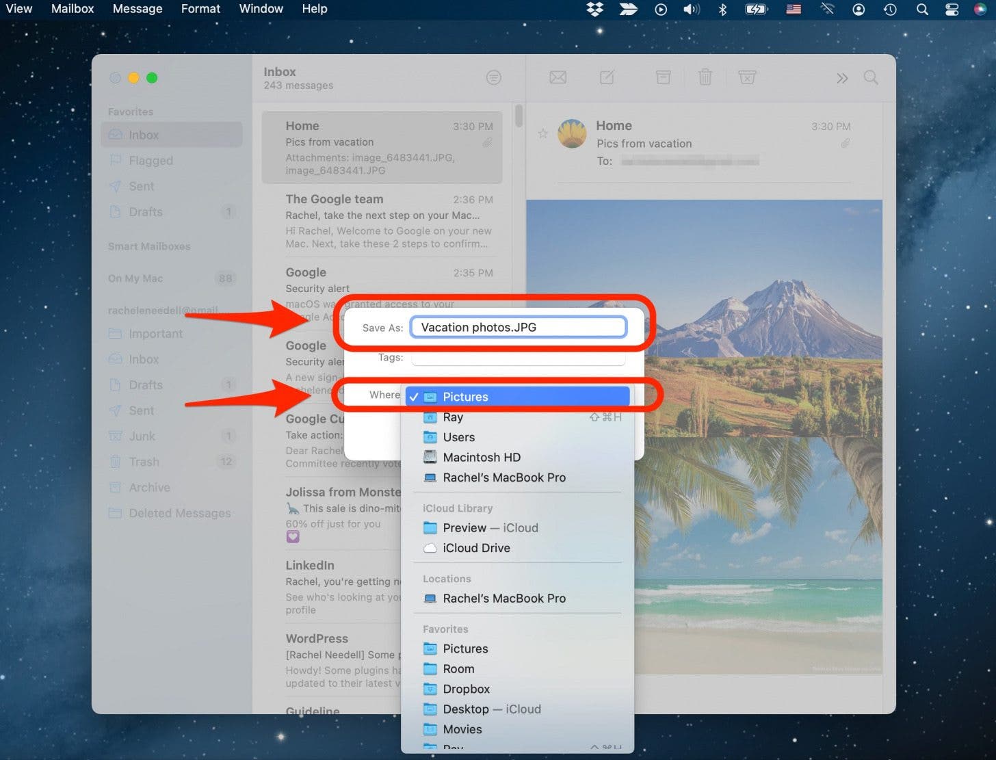Viewport: 996px width, 760px height.
Task: Click the trash delete icon in toolbar
Action: pyautogui.click(x=705, y=77)
